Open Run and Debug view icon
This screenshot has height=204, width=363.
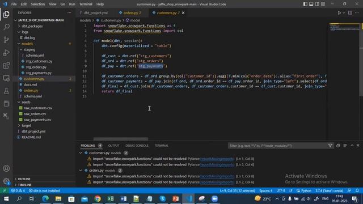pyautogui.click(x=6, y=53)
